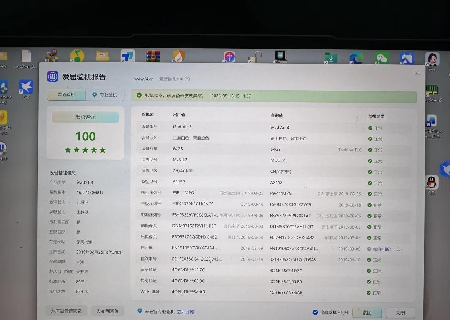Click the 爱思验机声明 link text
450x320 pixels.
(171, 79)
